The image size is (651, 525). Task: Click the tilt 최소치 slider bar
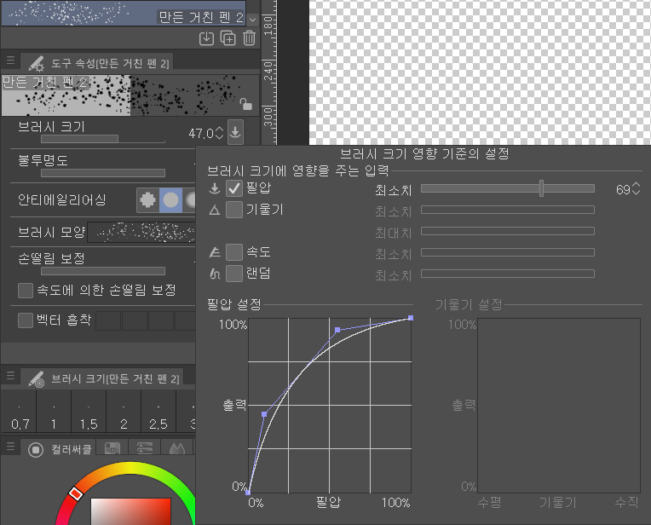[508, 210]
